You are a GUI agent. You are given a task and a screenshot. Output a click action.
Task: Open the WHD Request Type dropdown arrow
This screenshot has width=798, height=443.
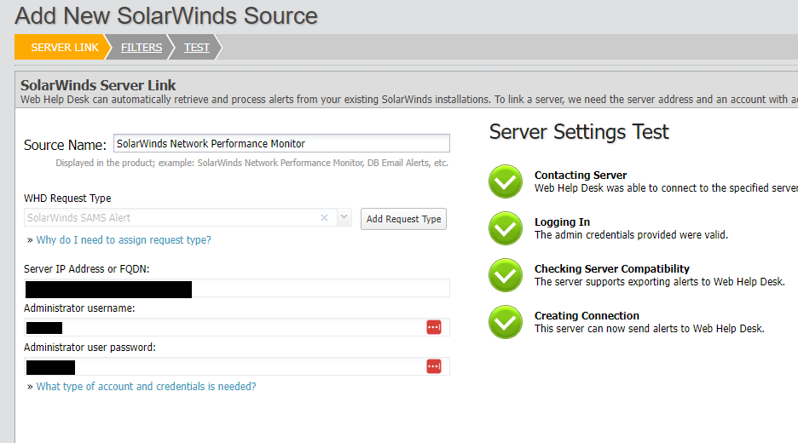(344, 217)
